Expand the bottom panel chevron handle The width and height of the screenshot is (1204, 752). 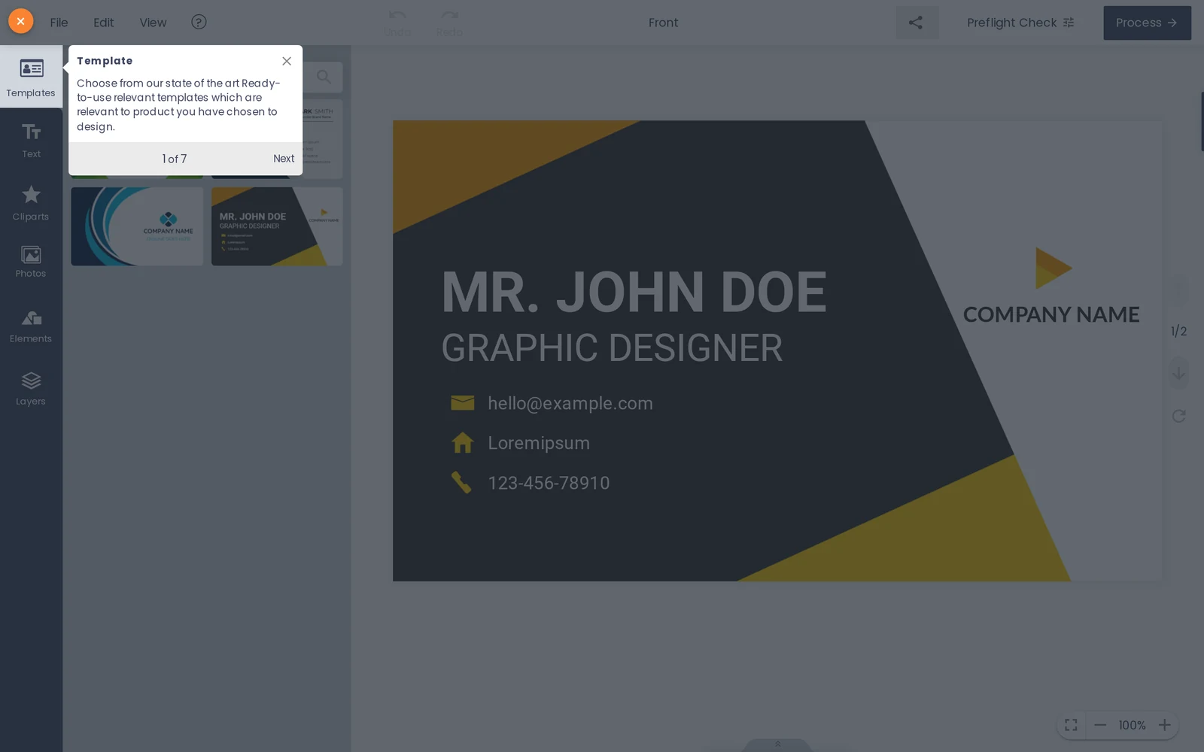tap(777, 744)
